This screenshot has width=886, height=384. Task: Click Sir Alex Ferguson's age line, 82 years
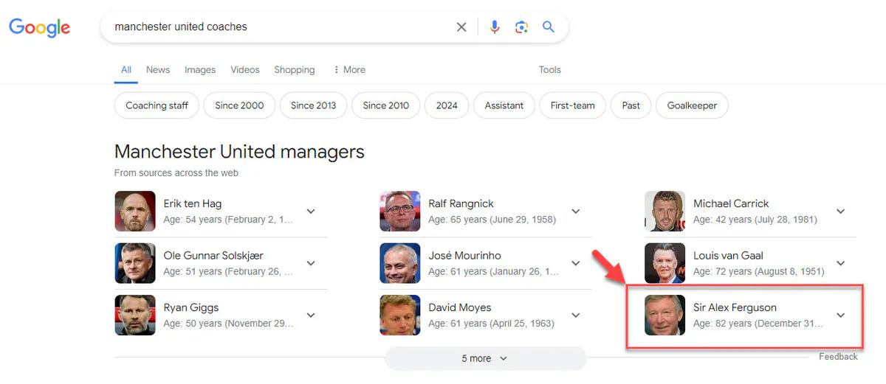point(758,324)
